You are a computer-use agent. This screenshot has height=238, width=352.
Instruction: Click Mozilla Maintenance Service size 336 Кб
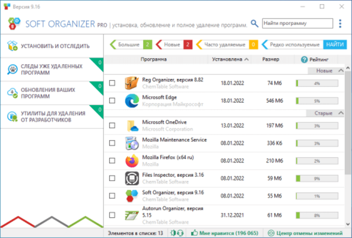point(275,143)
